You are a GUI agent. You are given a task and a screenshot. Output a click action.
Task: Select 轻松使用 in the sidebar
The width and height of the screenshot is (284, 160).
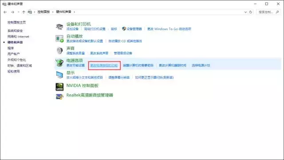coord(14,71)
